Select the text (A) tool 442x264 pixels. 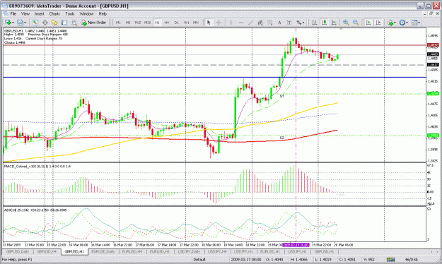pos(279,23)
